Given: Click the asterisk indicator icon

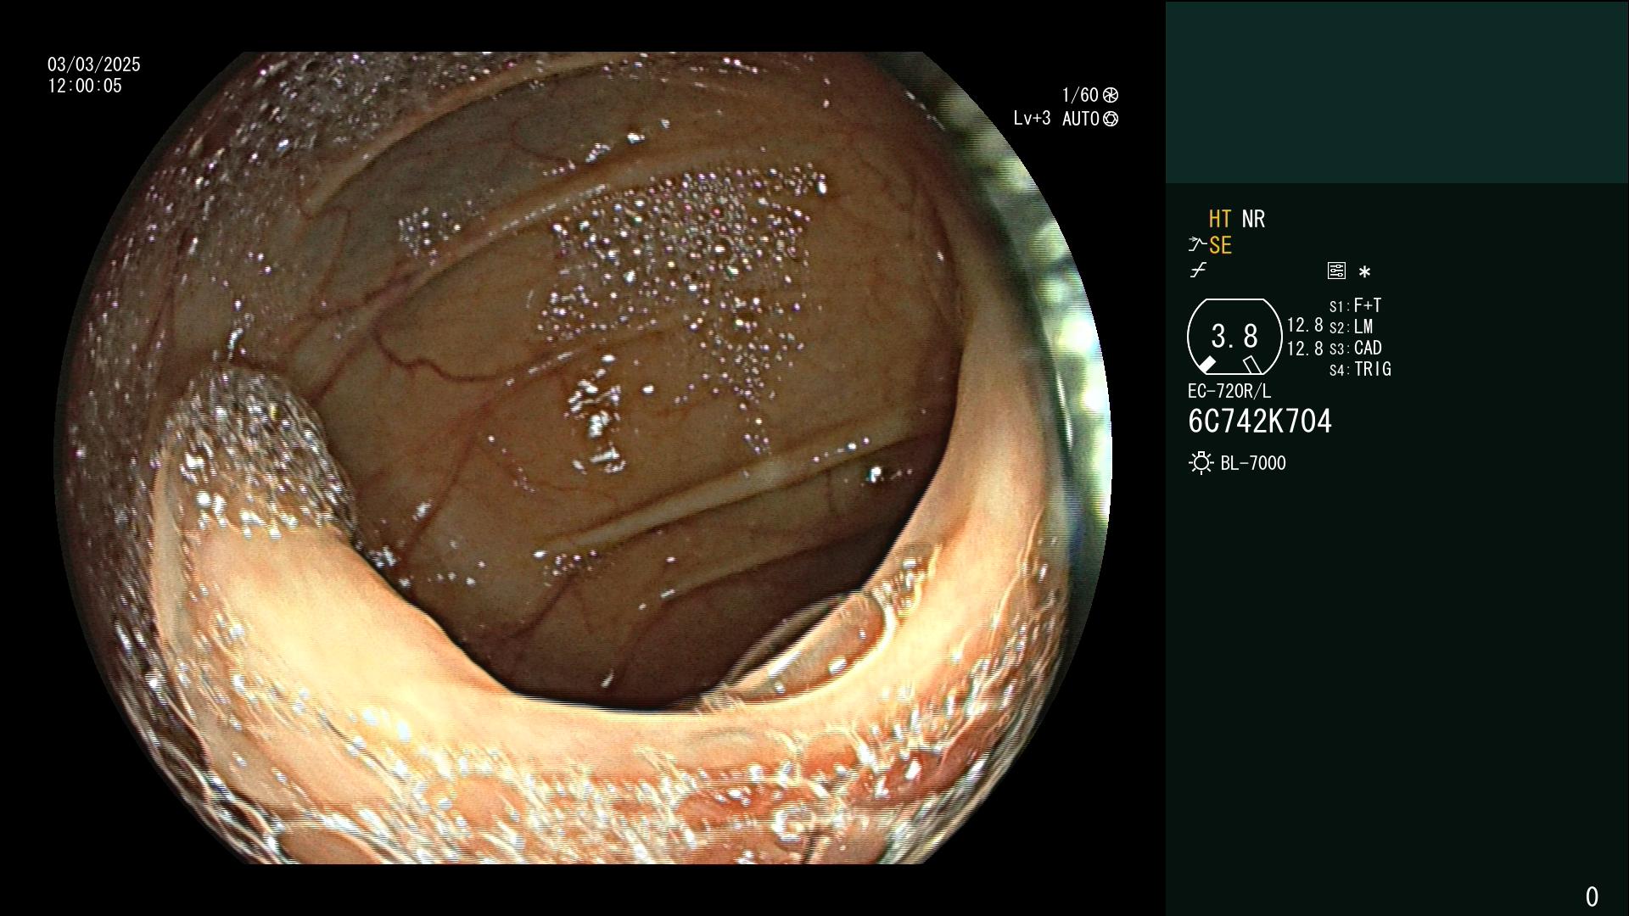Looking at the screenshot, I should point(1364,272).
